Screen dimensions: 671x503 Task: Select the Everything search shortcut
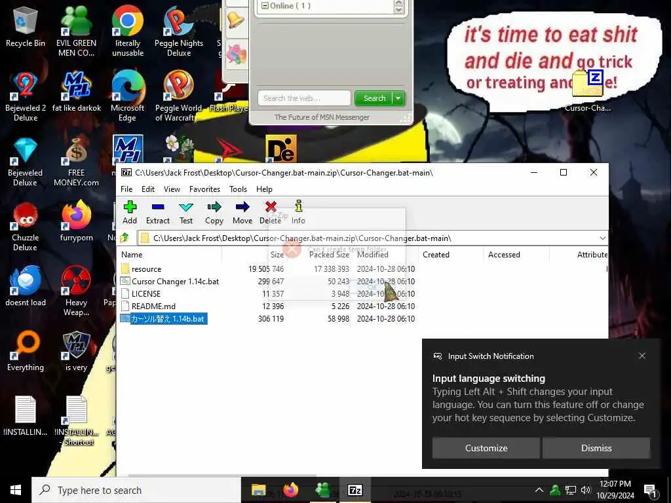click(x=26, y=352)
